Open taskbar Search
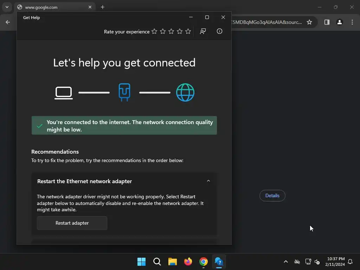 click(x=157, y=262)
